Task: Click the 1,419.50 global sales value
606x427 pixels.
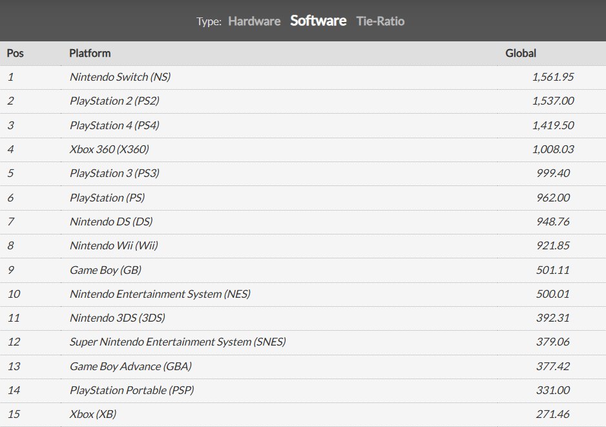Action: [553, 125]
